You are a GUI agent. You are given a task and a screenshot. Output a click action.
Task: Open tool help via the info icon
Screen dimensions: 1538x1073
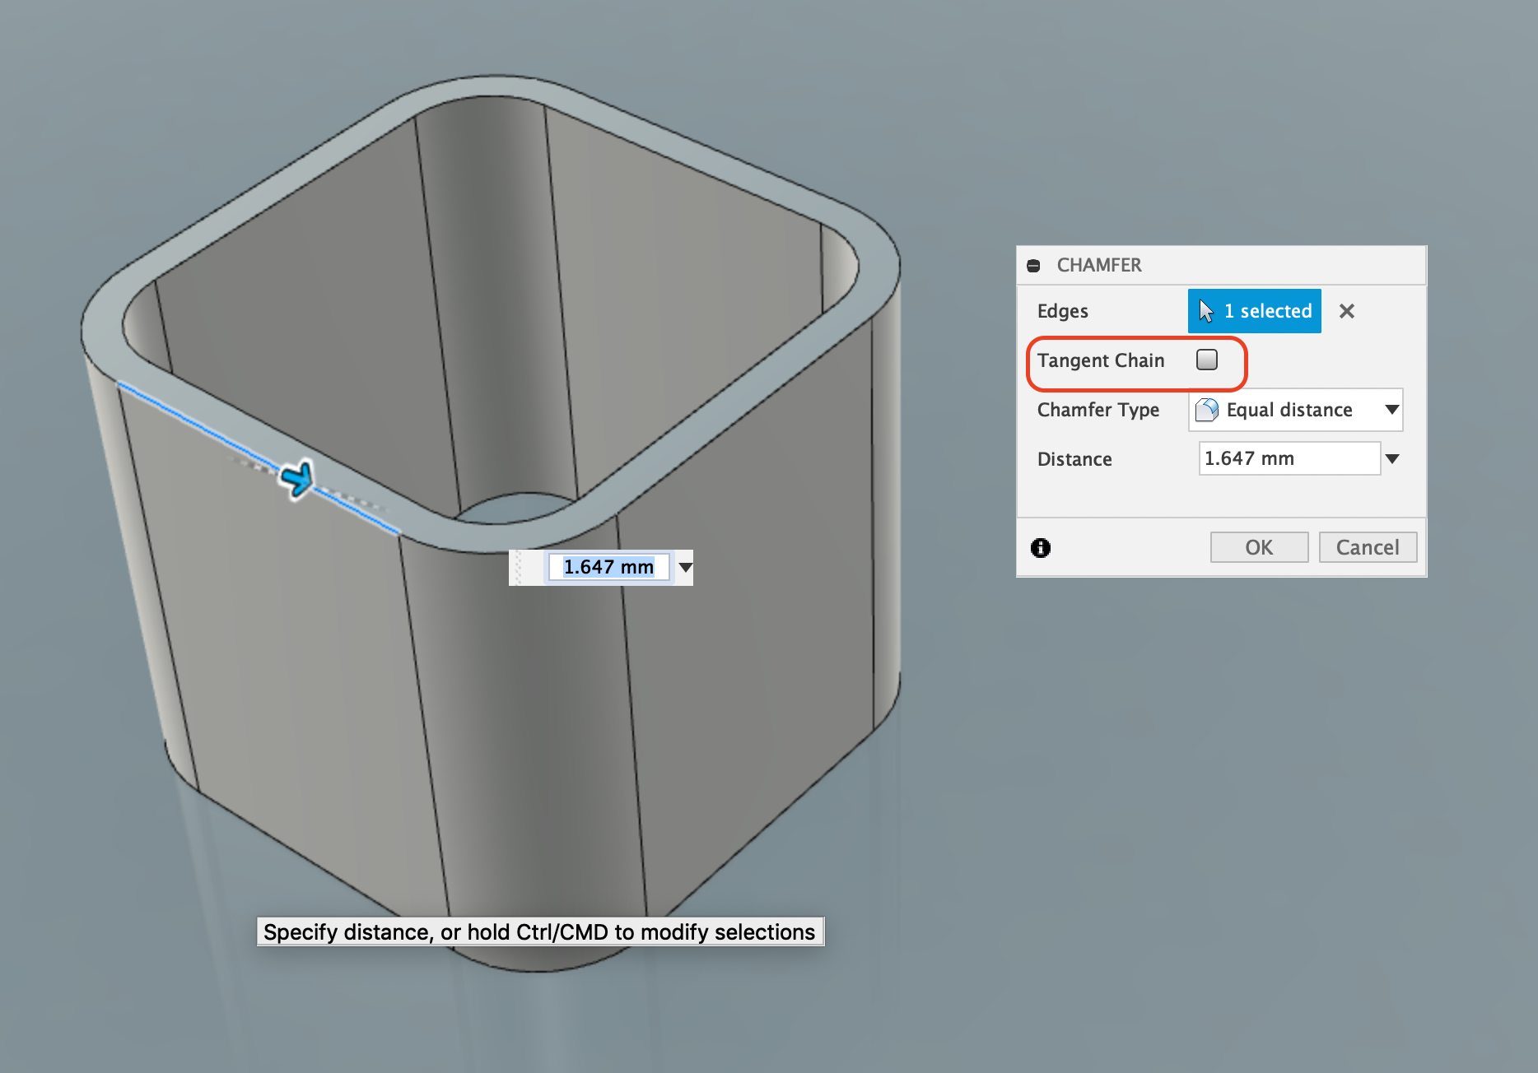pos(1041,548)
